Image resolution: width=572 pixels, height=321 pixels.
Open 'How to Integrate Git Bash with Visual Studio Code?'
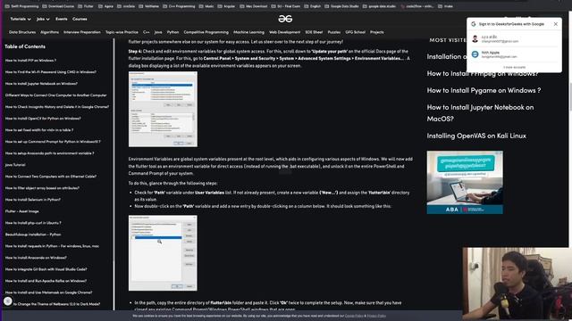point(46,269)
